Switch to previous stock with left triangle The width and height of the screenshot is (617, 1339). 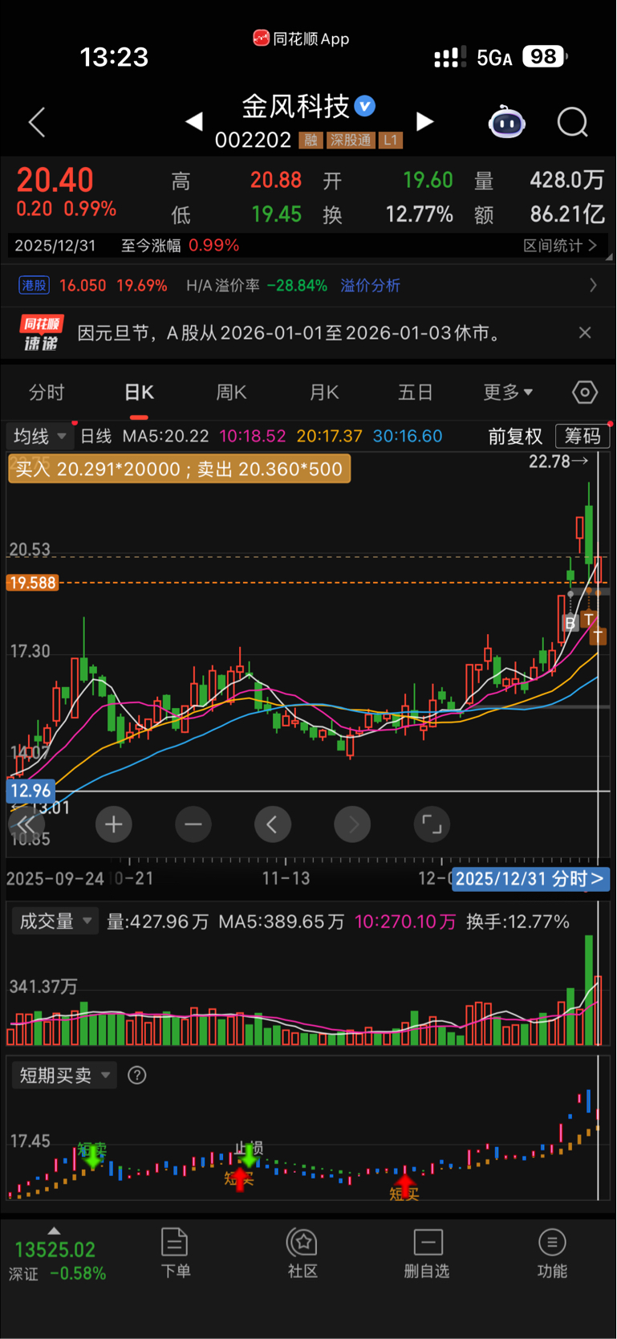pyautogui.click(x=194, y=121)
